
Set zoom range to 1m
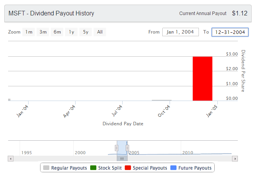coord(29,32)
